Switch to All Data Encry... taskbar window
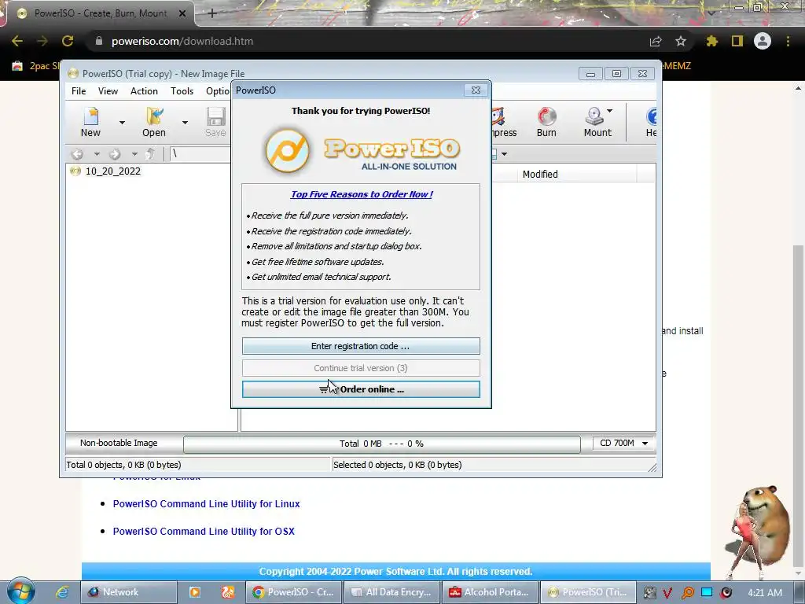The image size is (805, 604). click(x=392, y=591)
